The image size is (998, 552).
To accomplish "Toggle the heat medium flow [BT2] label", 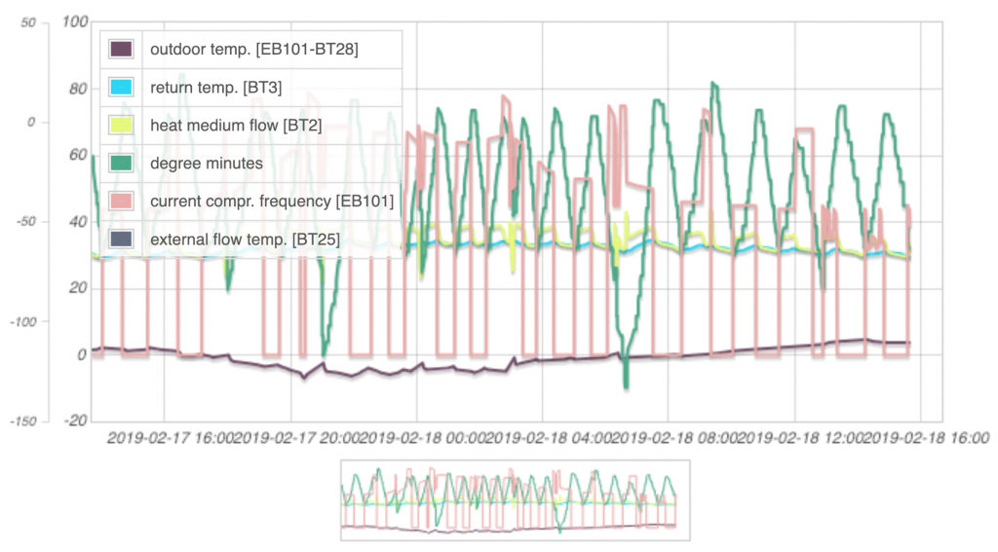I will [236, 126].
